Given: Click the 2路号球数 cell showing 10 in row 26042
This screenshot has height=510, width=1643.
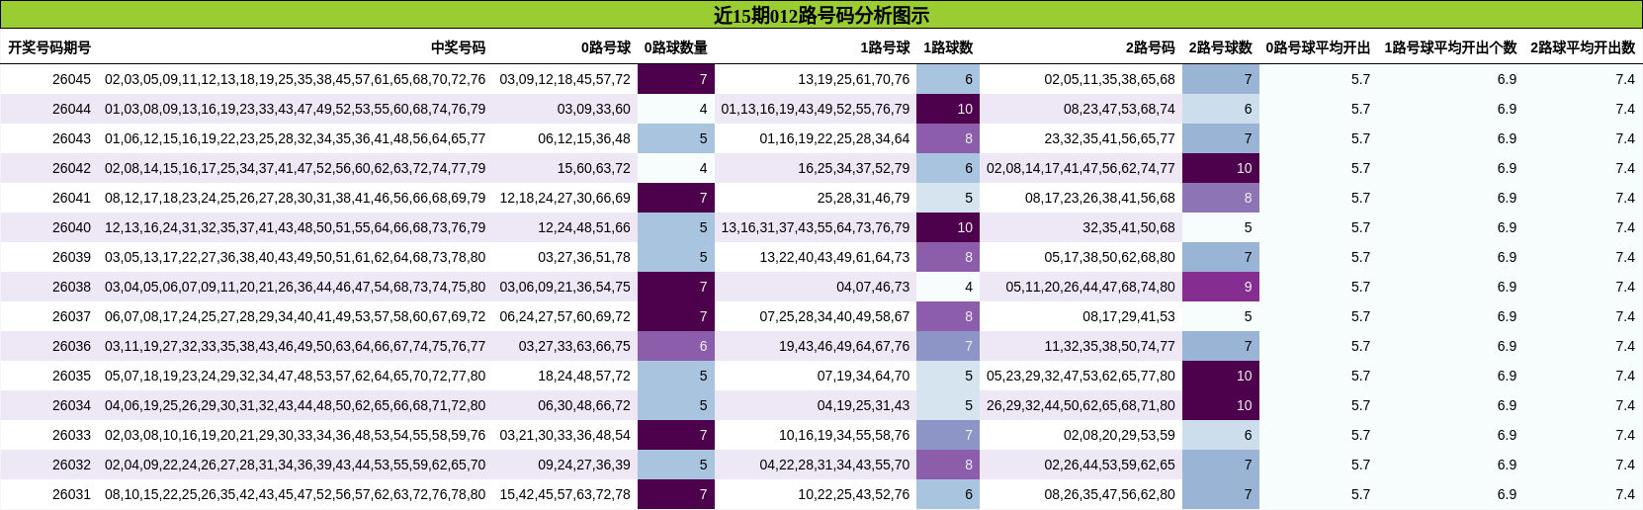Looking at the screenshot, I should click(1221, 168).
